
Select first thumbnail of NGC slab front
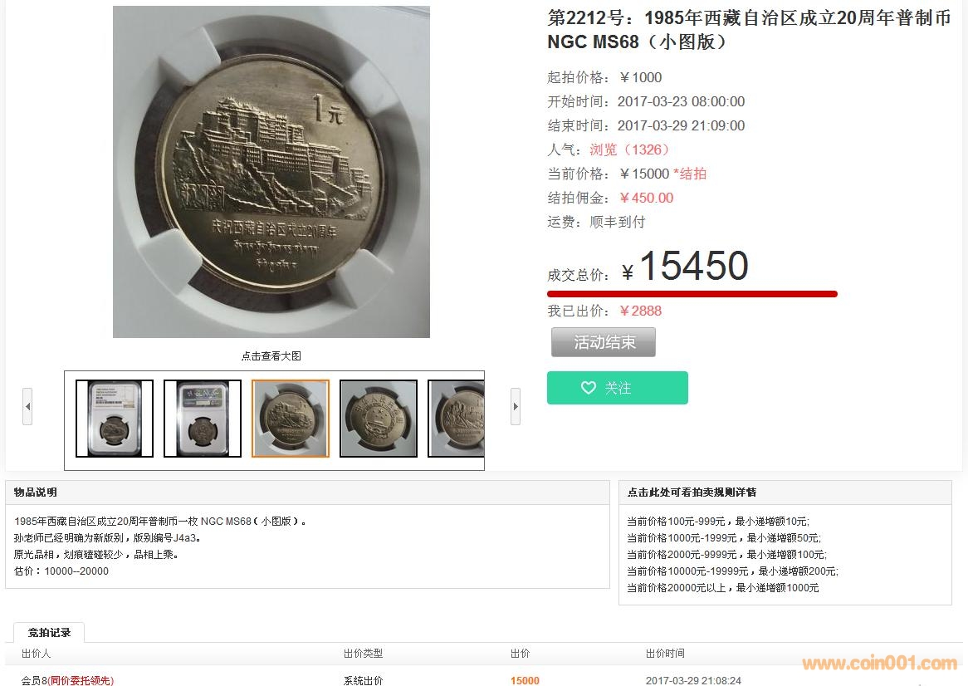coord(115,418)
